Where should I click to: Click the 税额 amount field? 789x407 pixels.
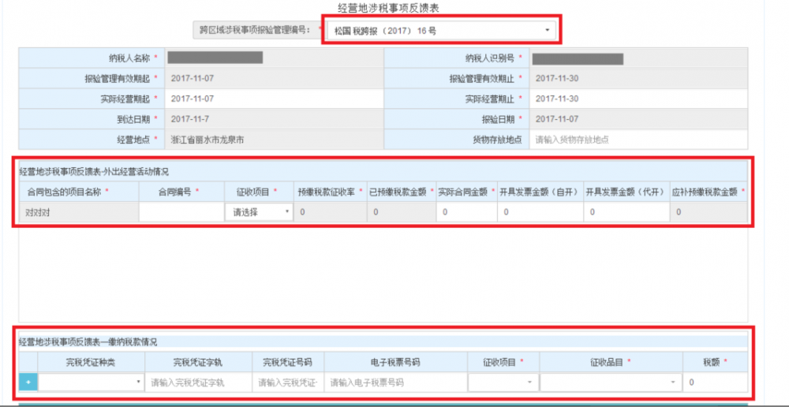coord(715,383)
